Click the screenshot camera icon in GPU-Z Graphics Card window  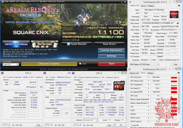179,6
